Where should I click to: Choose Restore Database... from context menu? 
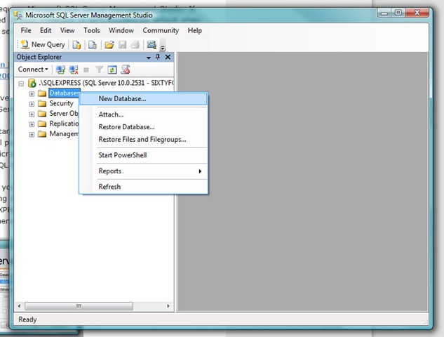143,127
